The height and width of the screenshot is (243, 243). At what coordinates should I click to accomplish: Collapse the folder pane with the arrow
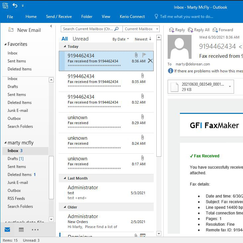coord(51,26)
